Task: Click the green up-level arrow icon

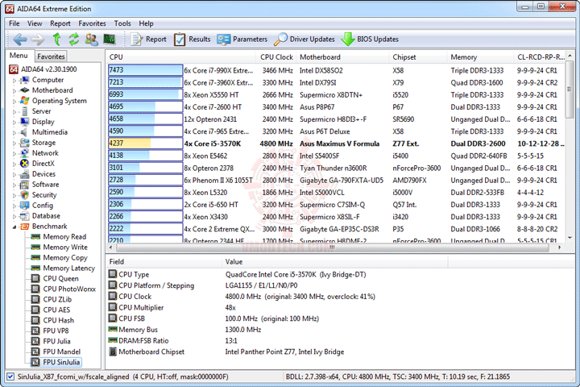Action: point(56,39)
